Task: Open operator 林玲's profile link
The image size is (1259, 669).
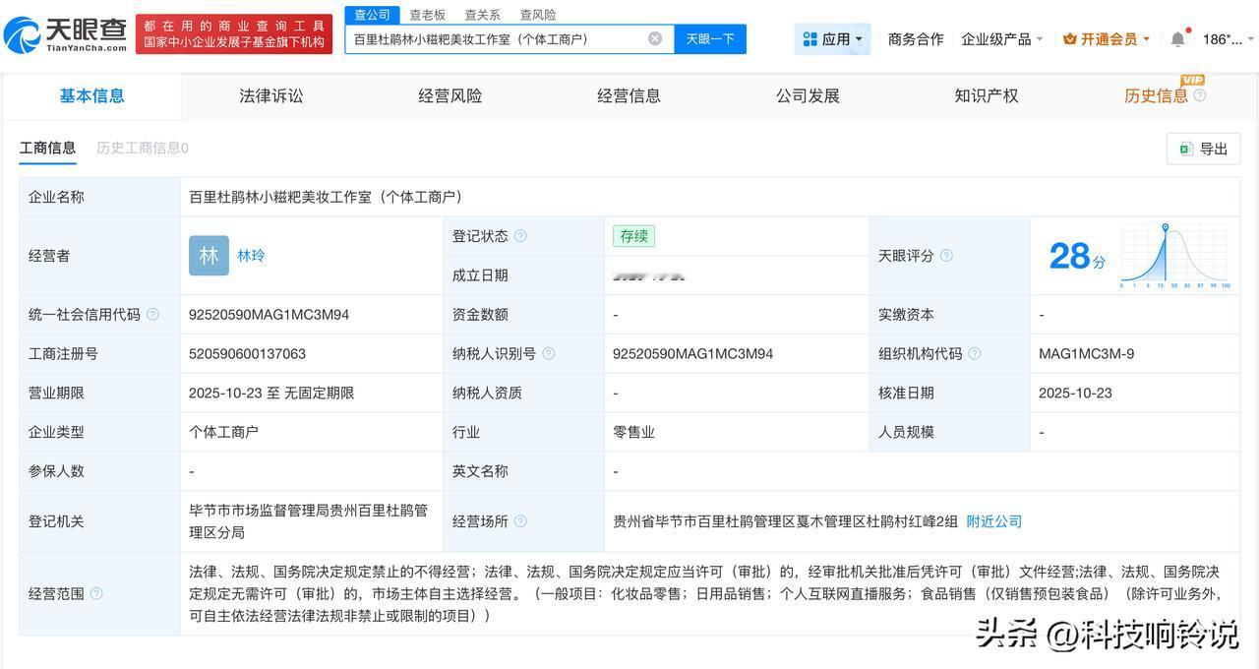Action: [x=251, y=256]
